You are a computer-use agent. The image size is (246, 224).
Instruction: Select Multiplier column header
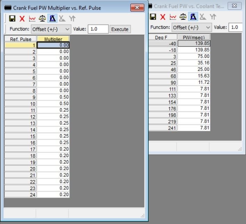point(53,39)
